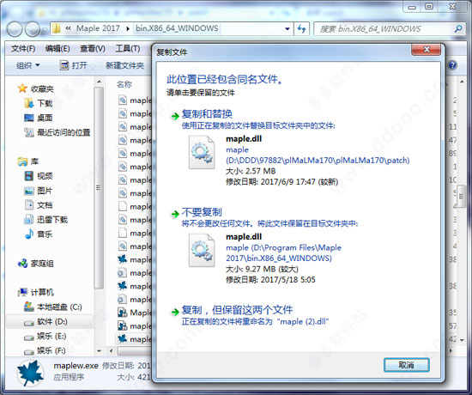Select Homegroup (家庭组) in navigation pane
Screen dimensions: 472x395
(x=35, y=264)
